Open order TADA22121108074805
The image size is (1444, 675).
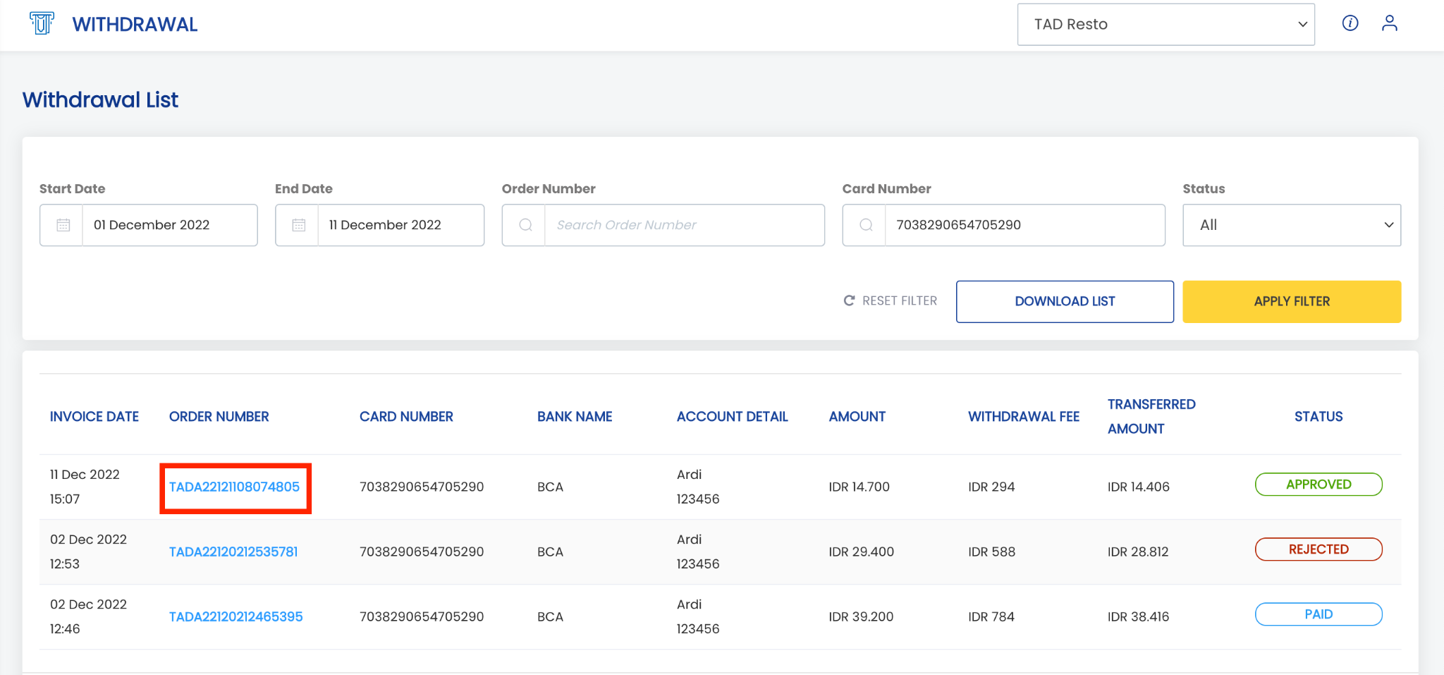tap(234, 487)
